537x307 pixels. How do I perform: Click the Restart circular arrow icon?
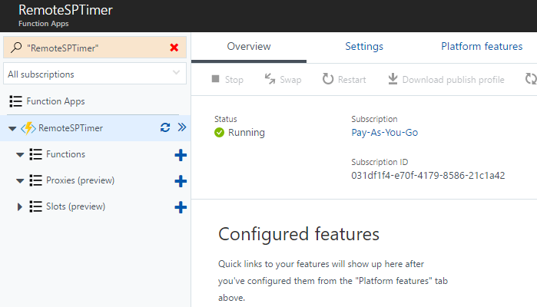[328, 79]
